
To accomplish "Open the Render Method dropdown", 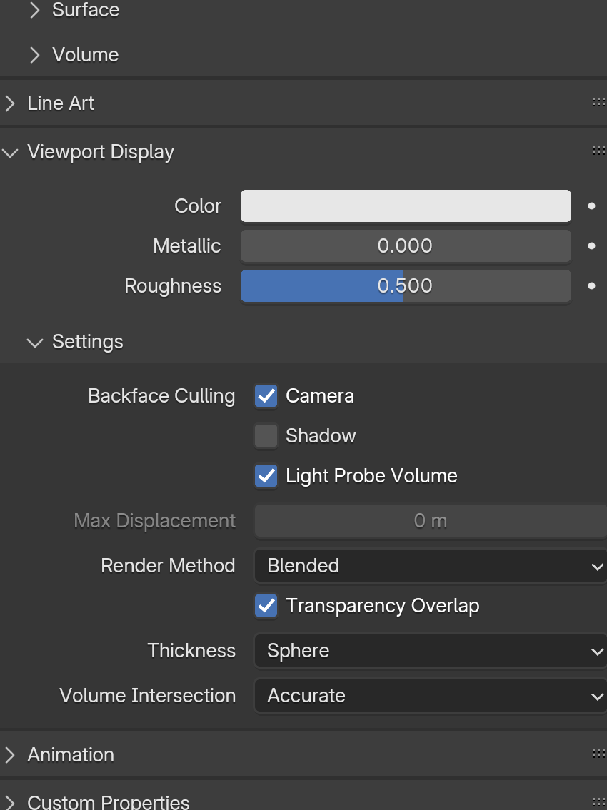I will pos(430,566).
